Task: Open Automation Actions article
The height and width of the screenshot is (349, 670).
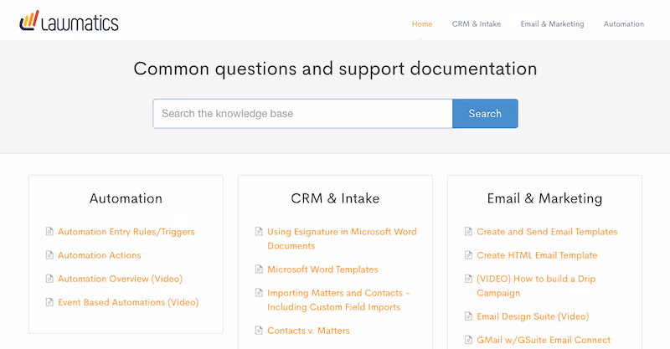Action: pos(100,255)
